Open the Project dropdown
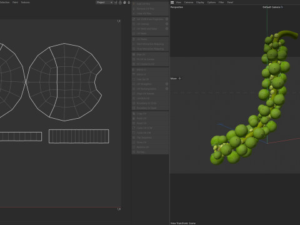Image resolution: width=300 pixels, height=225 pixels. [104, 2]
